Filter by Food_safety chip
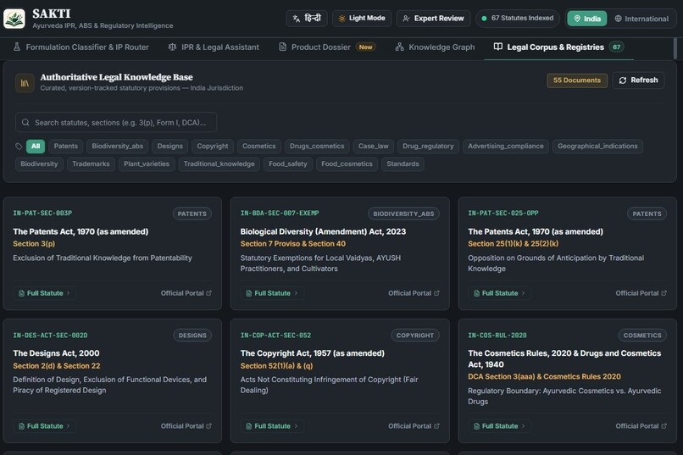 tap(288, 164)
